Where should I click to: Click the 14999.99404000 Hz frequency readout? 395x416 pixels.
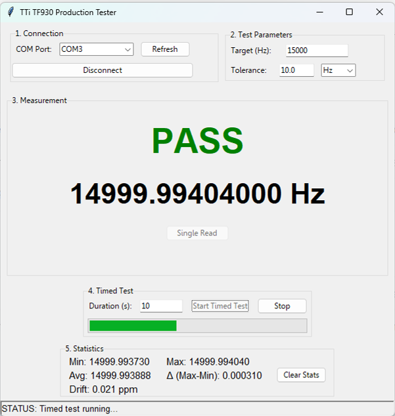197,194
